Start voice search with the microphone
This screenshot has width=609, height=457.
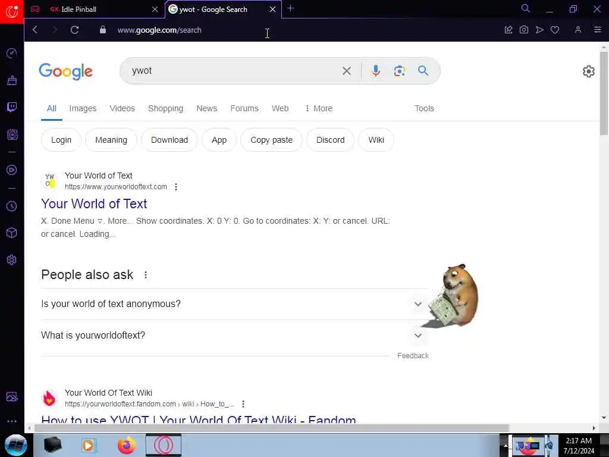click(x=376, y=71)
